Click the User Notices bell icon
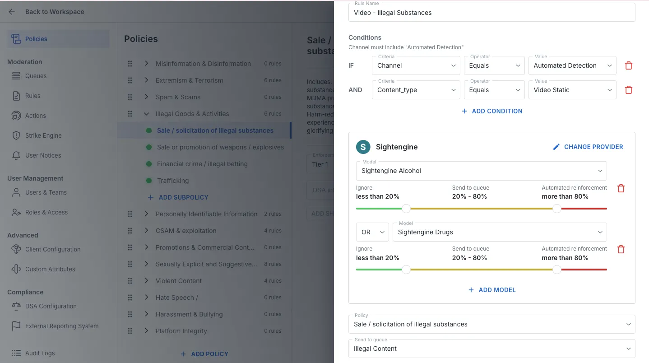Image resolution: width=649 pixels, height=363 pixels. click(x=16, y=155)
